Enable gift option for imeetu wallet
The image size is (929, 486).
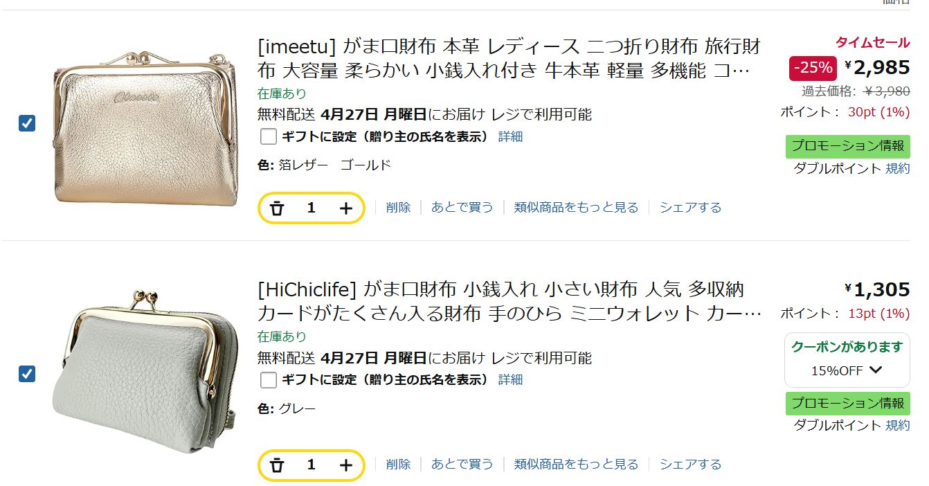coord(269,136)
